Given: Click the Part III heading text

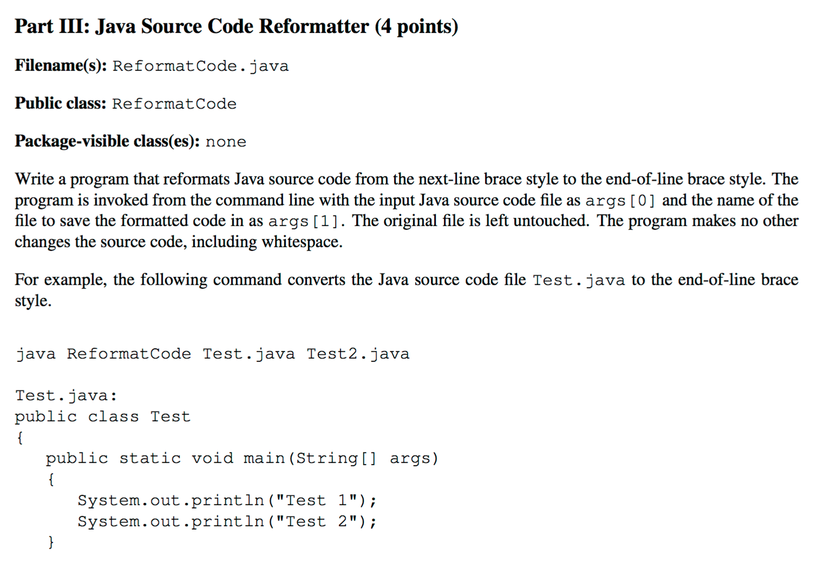Looking at the screenshot, I should pyautogui.click(x=236, y=27).
